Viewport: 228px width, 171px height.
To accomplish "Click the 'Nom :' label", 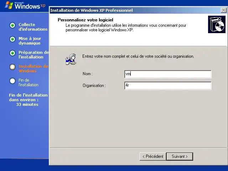I will pos(88,74).
